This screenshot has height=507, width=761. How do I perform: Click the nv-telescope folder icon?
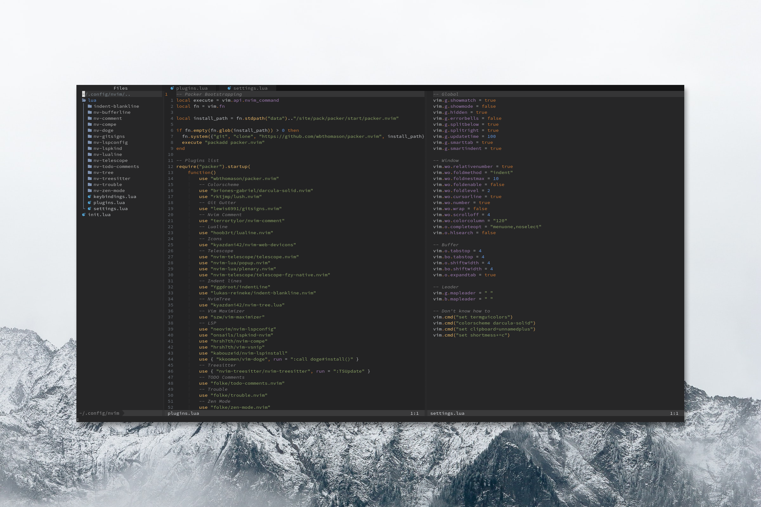tap(90, 160)
